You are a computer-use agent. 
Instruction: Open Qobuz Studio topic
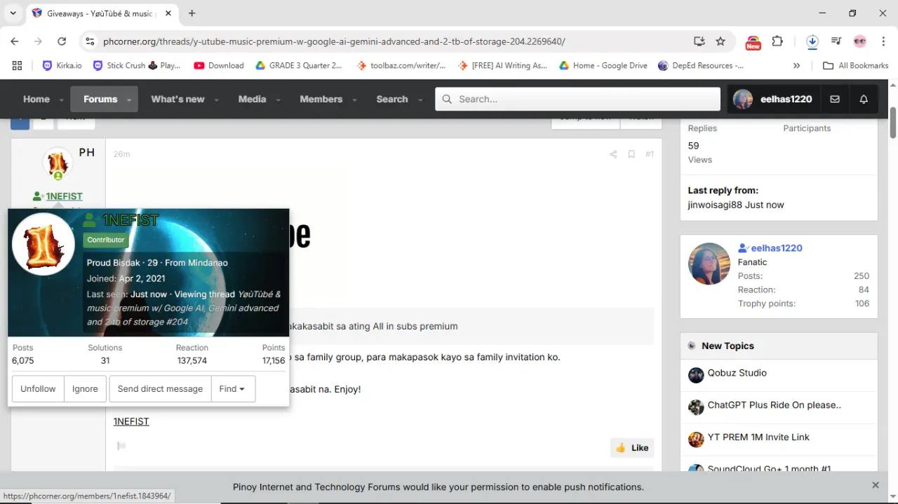(737, 373)
